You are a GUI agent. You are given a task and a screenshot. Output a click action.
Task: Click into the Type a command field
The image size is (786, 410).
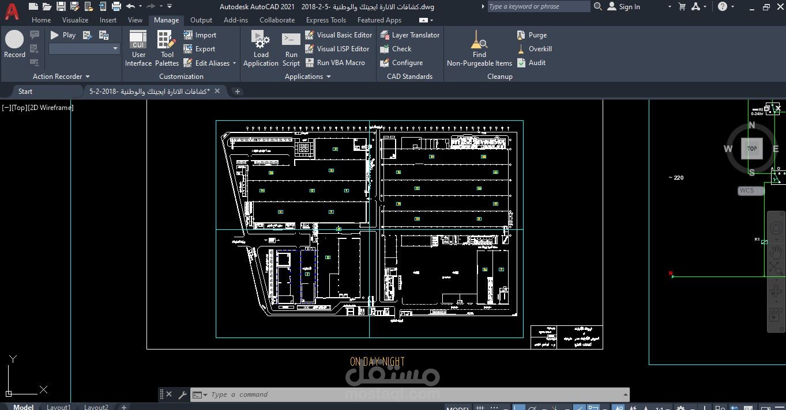pyautogui.click(x=415, y=394)
